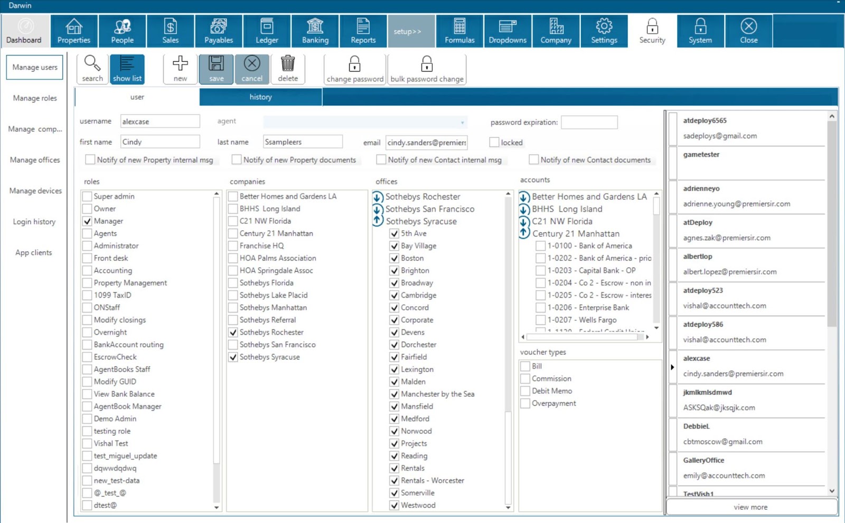Tick the locked checkbox

tap(494, 142)
